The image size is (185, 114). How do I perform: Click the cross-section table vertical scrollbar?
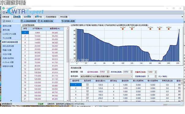click(68, 46)
